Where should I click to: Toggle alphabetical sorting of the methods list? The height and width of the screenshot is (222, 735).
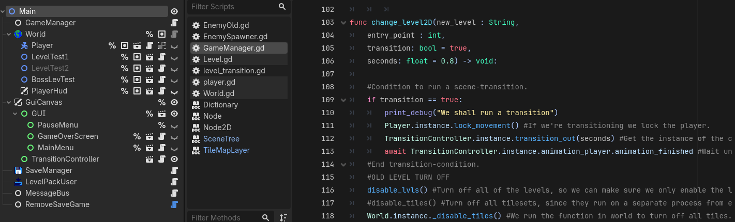click(283, 217)
